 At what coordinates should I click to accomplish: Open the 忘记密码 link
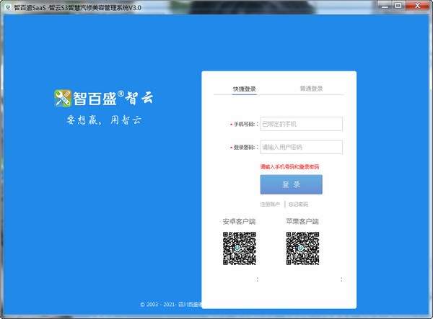click(298, 205)
